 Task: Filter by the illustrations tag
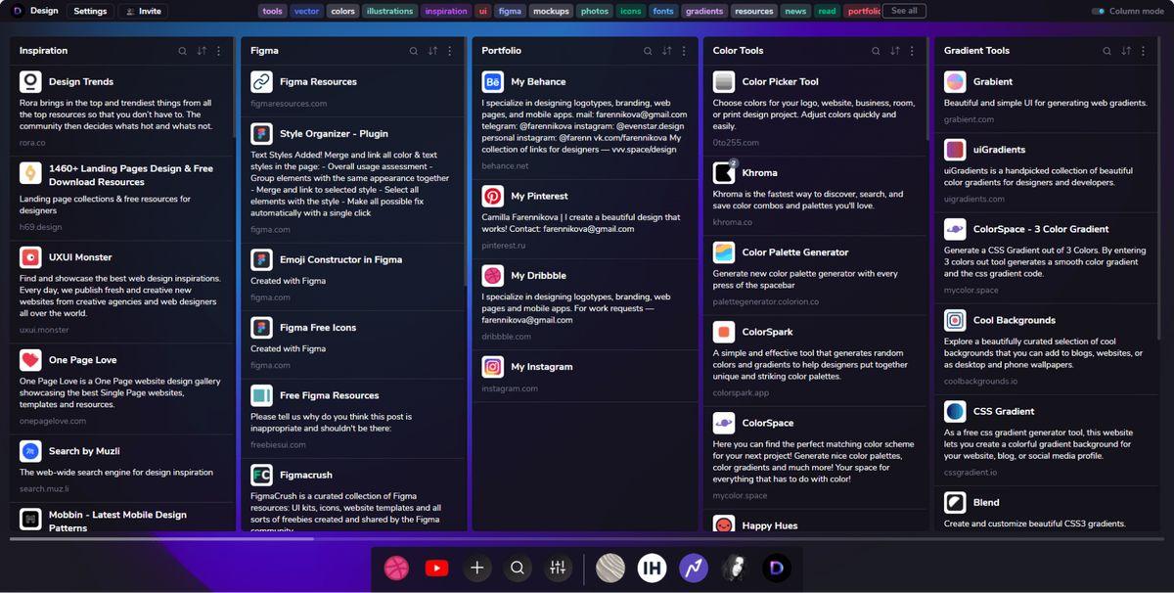click(390, 12)
